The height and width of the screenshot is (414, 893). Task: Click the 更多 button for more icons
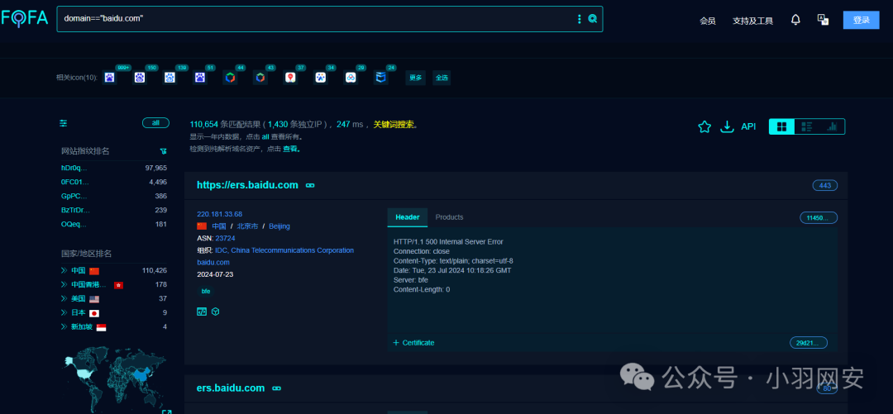pyautogui.click(x=416, y=78)
